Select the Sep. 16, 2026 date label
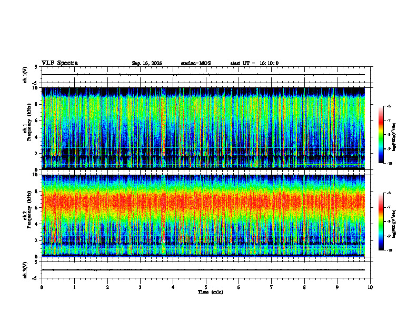Viewport: 417px width, 322px height. (147, 63)
